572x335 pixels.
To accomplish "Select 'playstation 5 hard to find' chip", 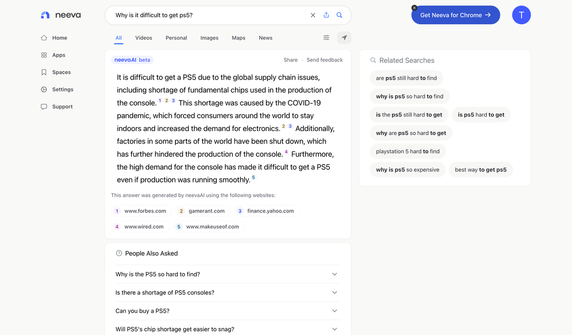I will point(408,152).
